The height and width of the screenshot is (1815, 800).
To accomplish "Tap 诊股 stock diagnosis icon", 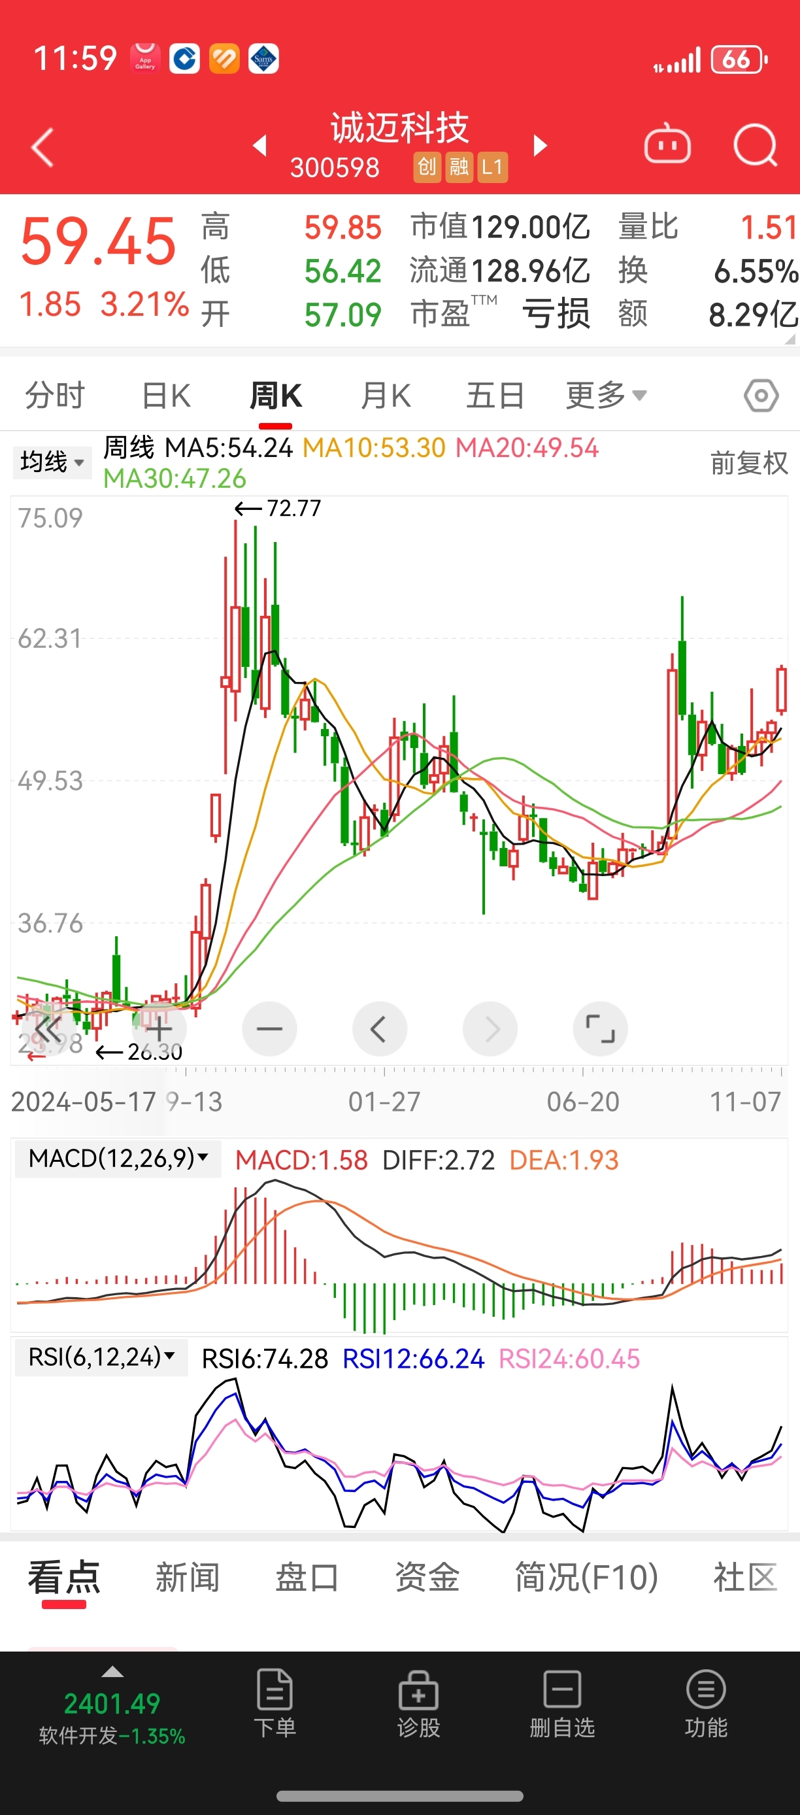I will click(418, 1703).
